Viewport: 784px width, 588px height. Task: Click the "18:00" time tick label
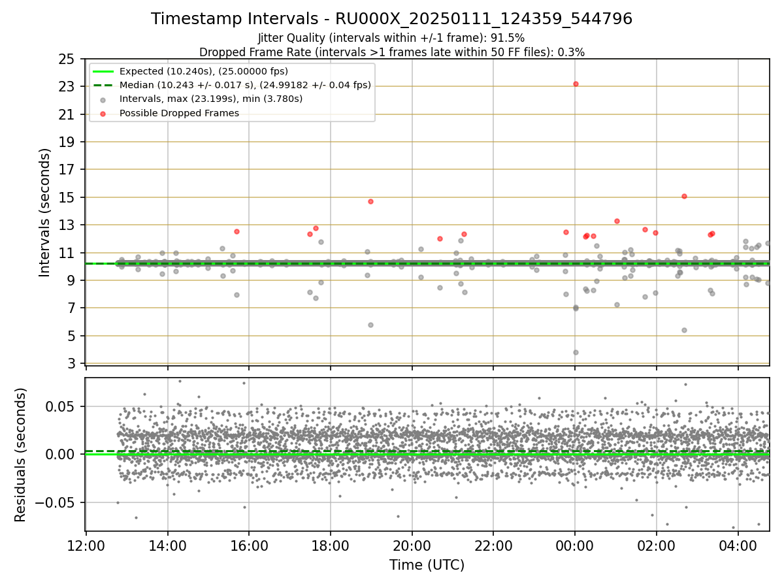click(x=331, y=544)
